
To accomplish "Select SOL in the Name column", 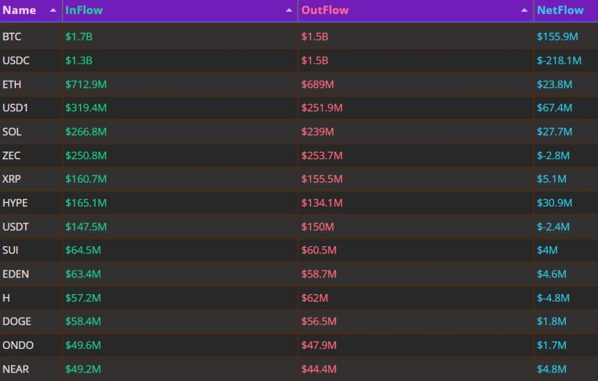I will (x=12, y=131).
